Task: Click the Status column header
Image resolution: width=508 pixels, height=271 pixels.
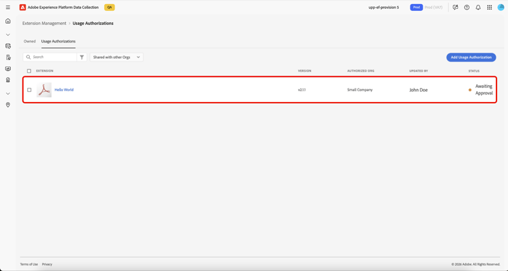Action: coord(473,71)
